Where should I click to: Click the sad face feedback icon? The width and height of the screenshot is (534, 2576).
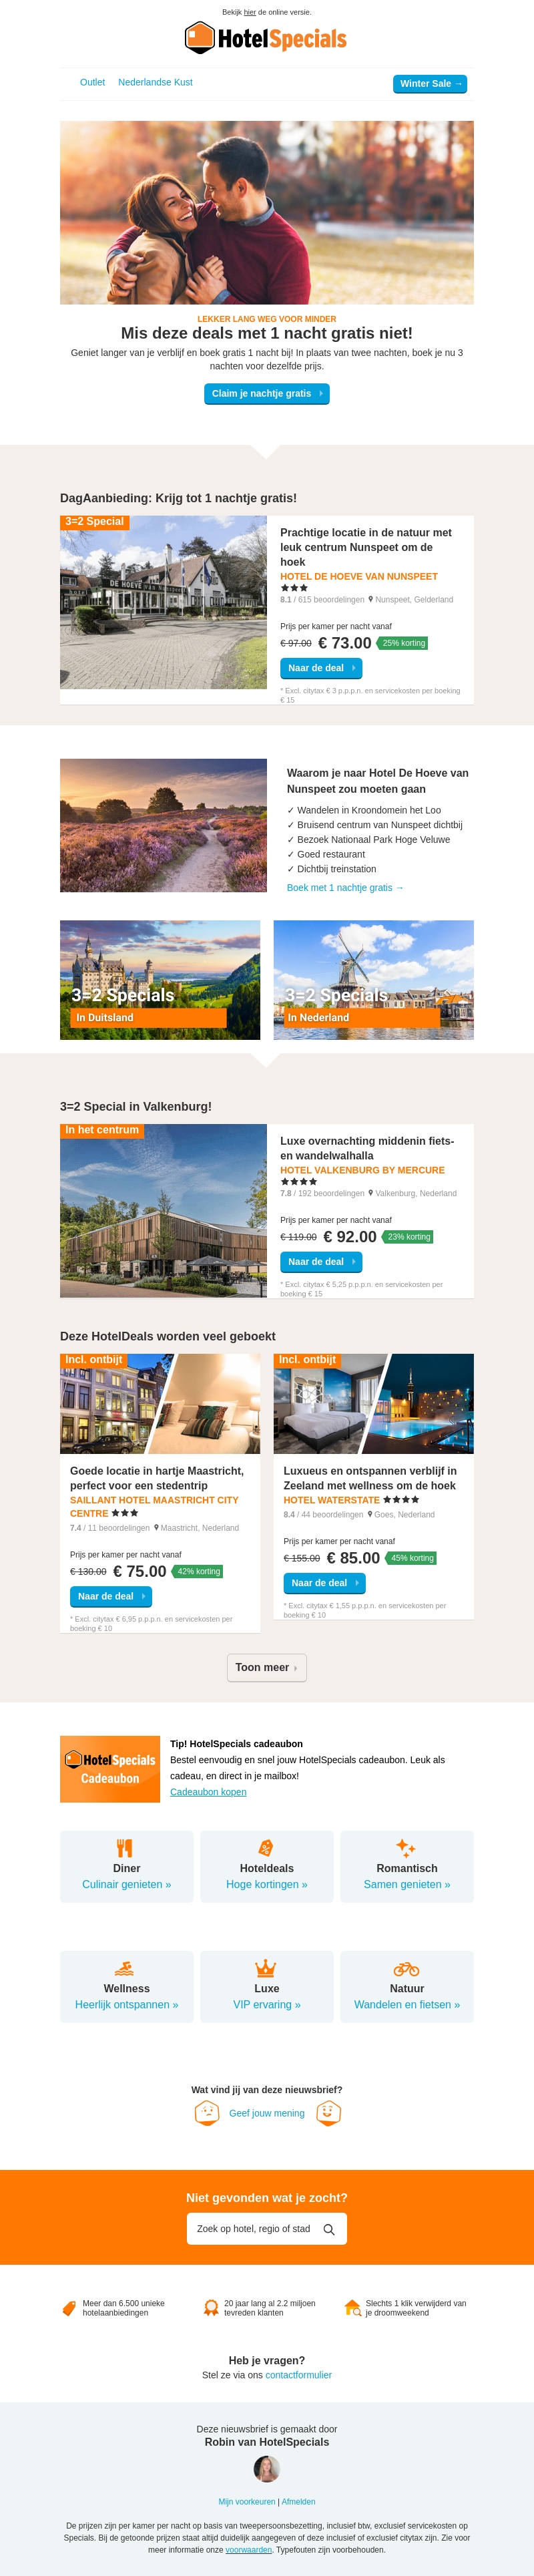(x=207, y=2113)
